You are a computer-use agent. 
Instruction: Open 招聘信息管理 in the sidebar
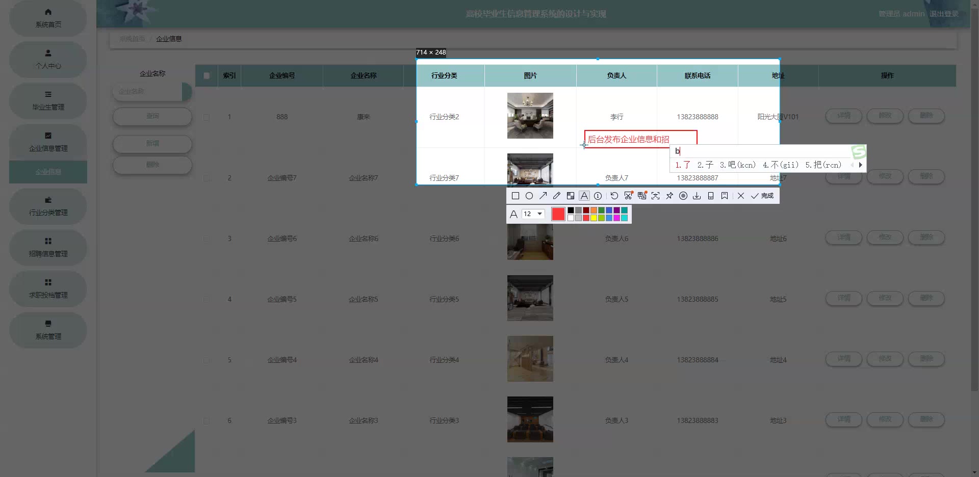[x=48, y=248]
